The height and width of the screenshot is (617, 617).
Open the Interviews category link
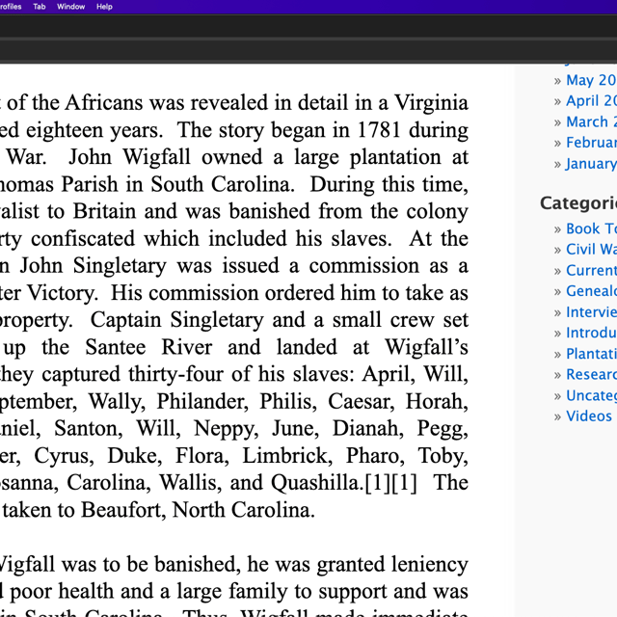[x=591, y=312]
